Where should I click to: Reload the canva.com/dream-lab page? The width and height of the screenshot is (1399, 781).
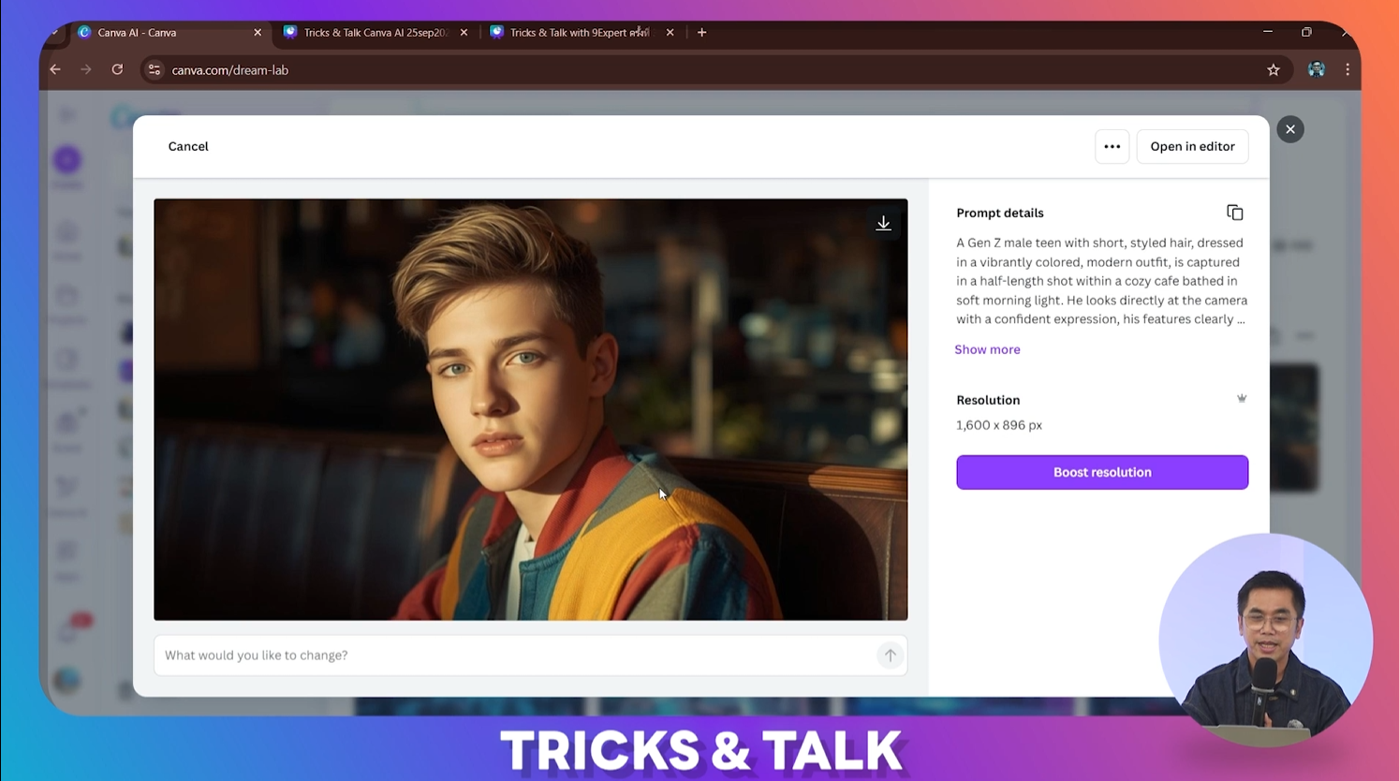(116, 69)
